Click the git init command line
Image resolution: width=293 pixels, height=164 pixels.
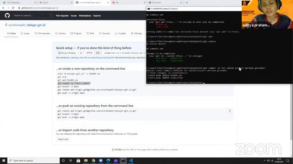[62, 77]
